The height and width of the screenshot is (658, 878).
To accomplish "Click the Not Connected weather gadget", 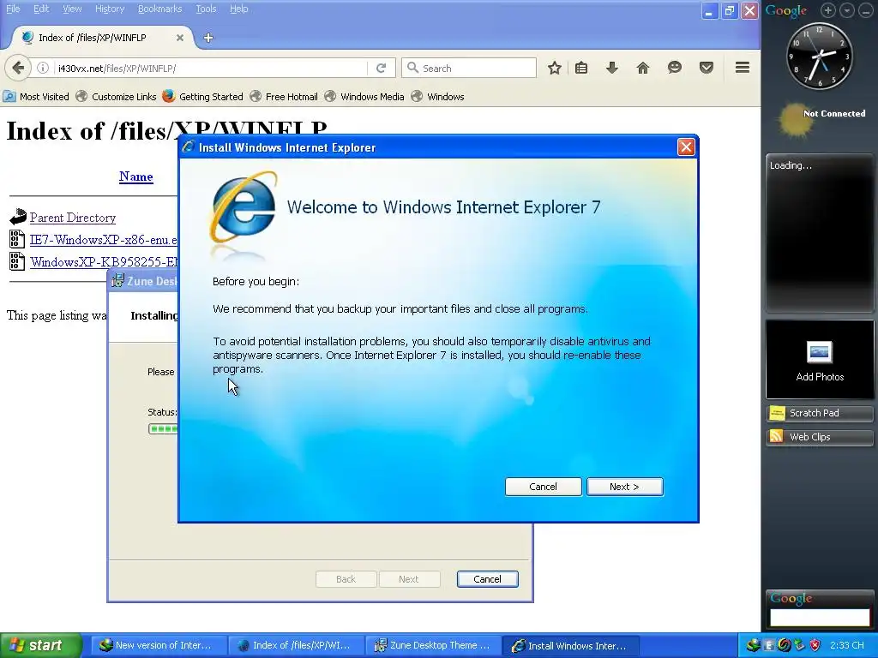I will click(x=823, y=120).
